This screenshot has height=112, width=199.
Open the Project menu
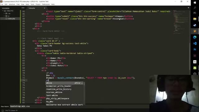click(38, 4)
